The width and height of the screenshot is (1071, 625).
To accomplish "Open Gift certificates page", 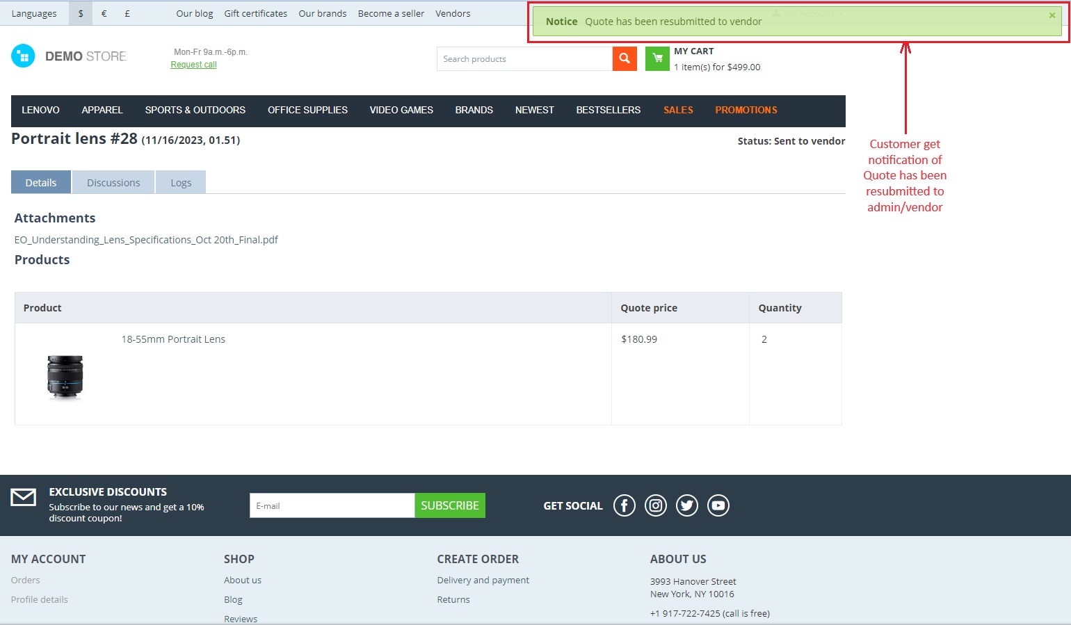I will (256, 13).
